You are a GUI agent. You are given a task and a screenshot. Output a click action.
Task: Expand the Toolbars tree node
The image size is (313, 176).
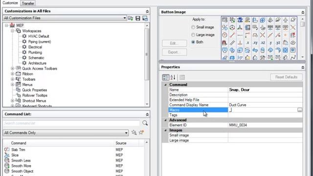[12, 79]
